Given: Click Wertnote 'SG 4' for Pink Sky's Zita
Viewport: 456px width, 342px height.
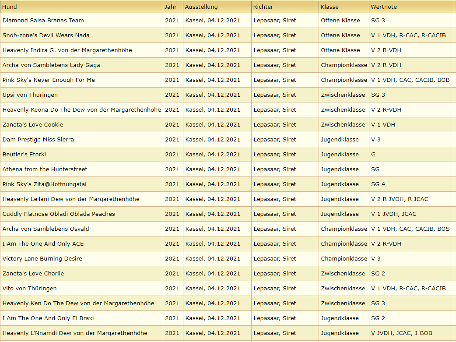Looking at the screenshot, I should (x=378, y=184).
